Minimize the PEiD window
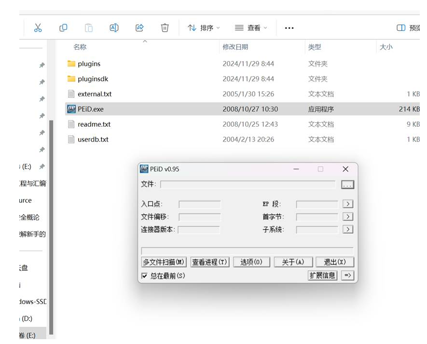The height and width of the screenshot is (344, 427). [296, 169]
